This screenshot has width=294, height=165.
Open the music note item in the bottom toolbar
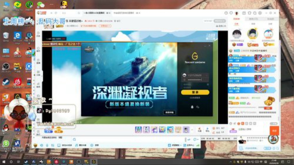80,145
